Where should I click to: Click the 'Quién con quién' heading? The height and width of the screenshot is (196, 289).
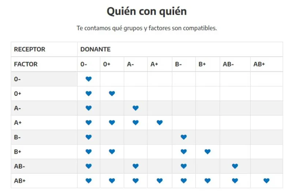[x=146, y=11]
